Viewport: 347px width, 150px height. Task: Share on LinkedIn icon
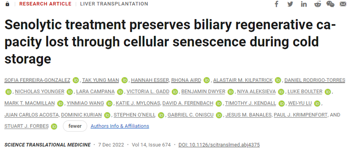tap(304, 4)
